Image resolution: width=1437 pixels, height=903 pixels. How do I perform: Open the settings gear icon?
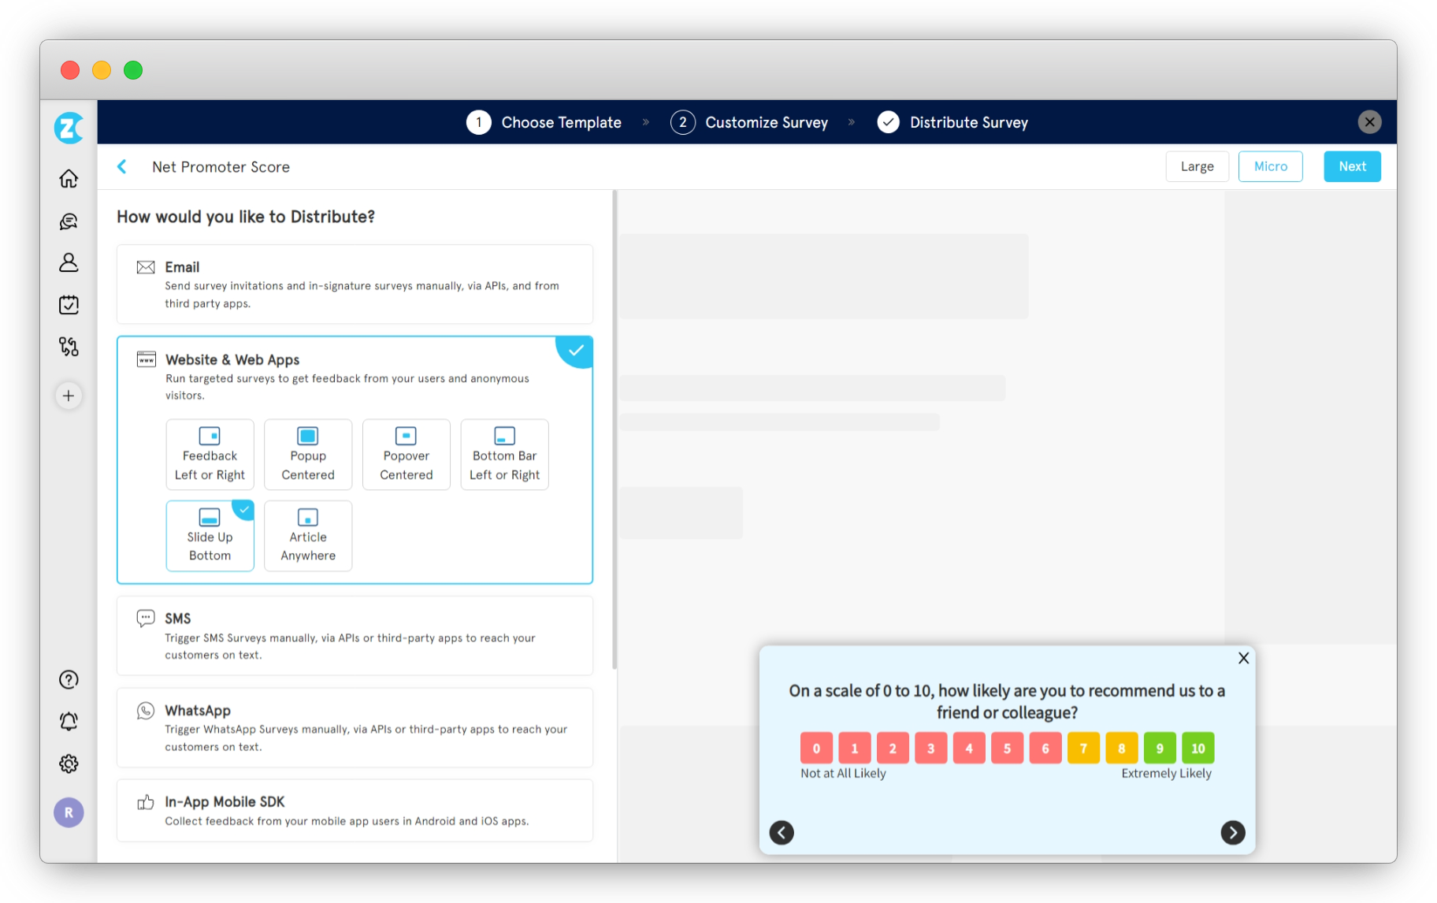[x=69, y=764]
